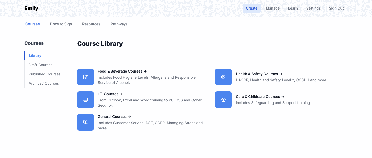The width and height of the screenshot is (372, 158).
Task: Select the Courses tab
Action: point(33,24)
